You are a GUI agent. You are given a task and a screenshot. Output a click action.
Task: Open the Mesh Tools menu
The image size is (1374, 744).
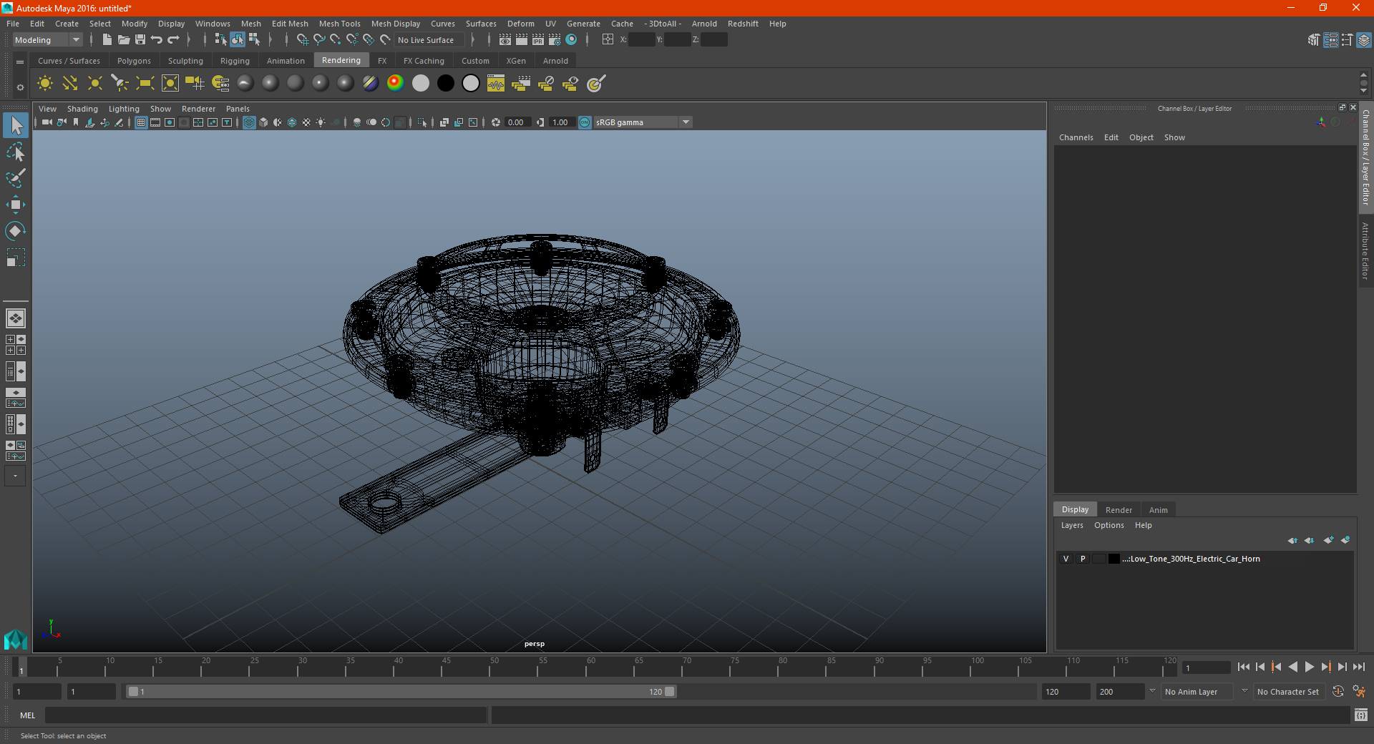click(339, 24)
